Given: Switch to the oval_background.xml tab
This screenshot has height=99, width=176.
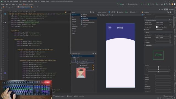Looking at the screenshot, I should point(10,7).
